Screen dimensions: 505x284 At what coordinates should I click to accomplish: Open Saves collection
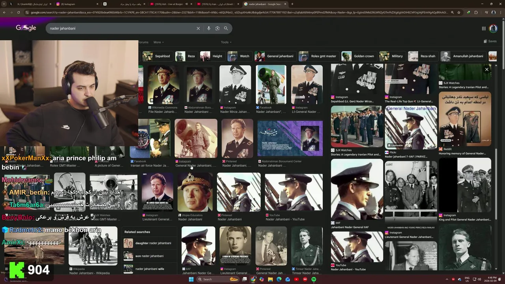click(490, 41)
